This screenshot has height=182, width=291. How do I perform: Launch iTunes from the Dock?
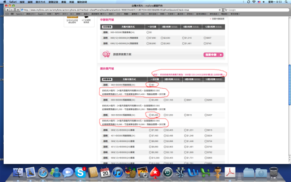[118, 172]
